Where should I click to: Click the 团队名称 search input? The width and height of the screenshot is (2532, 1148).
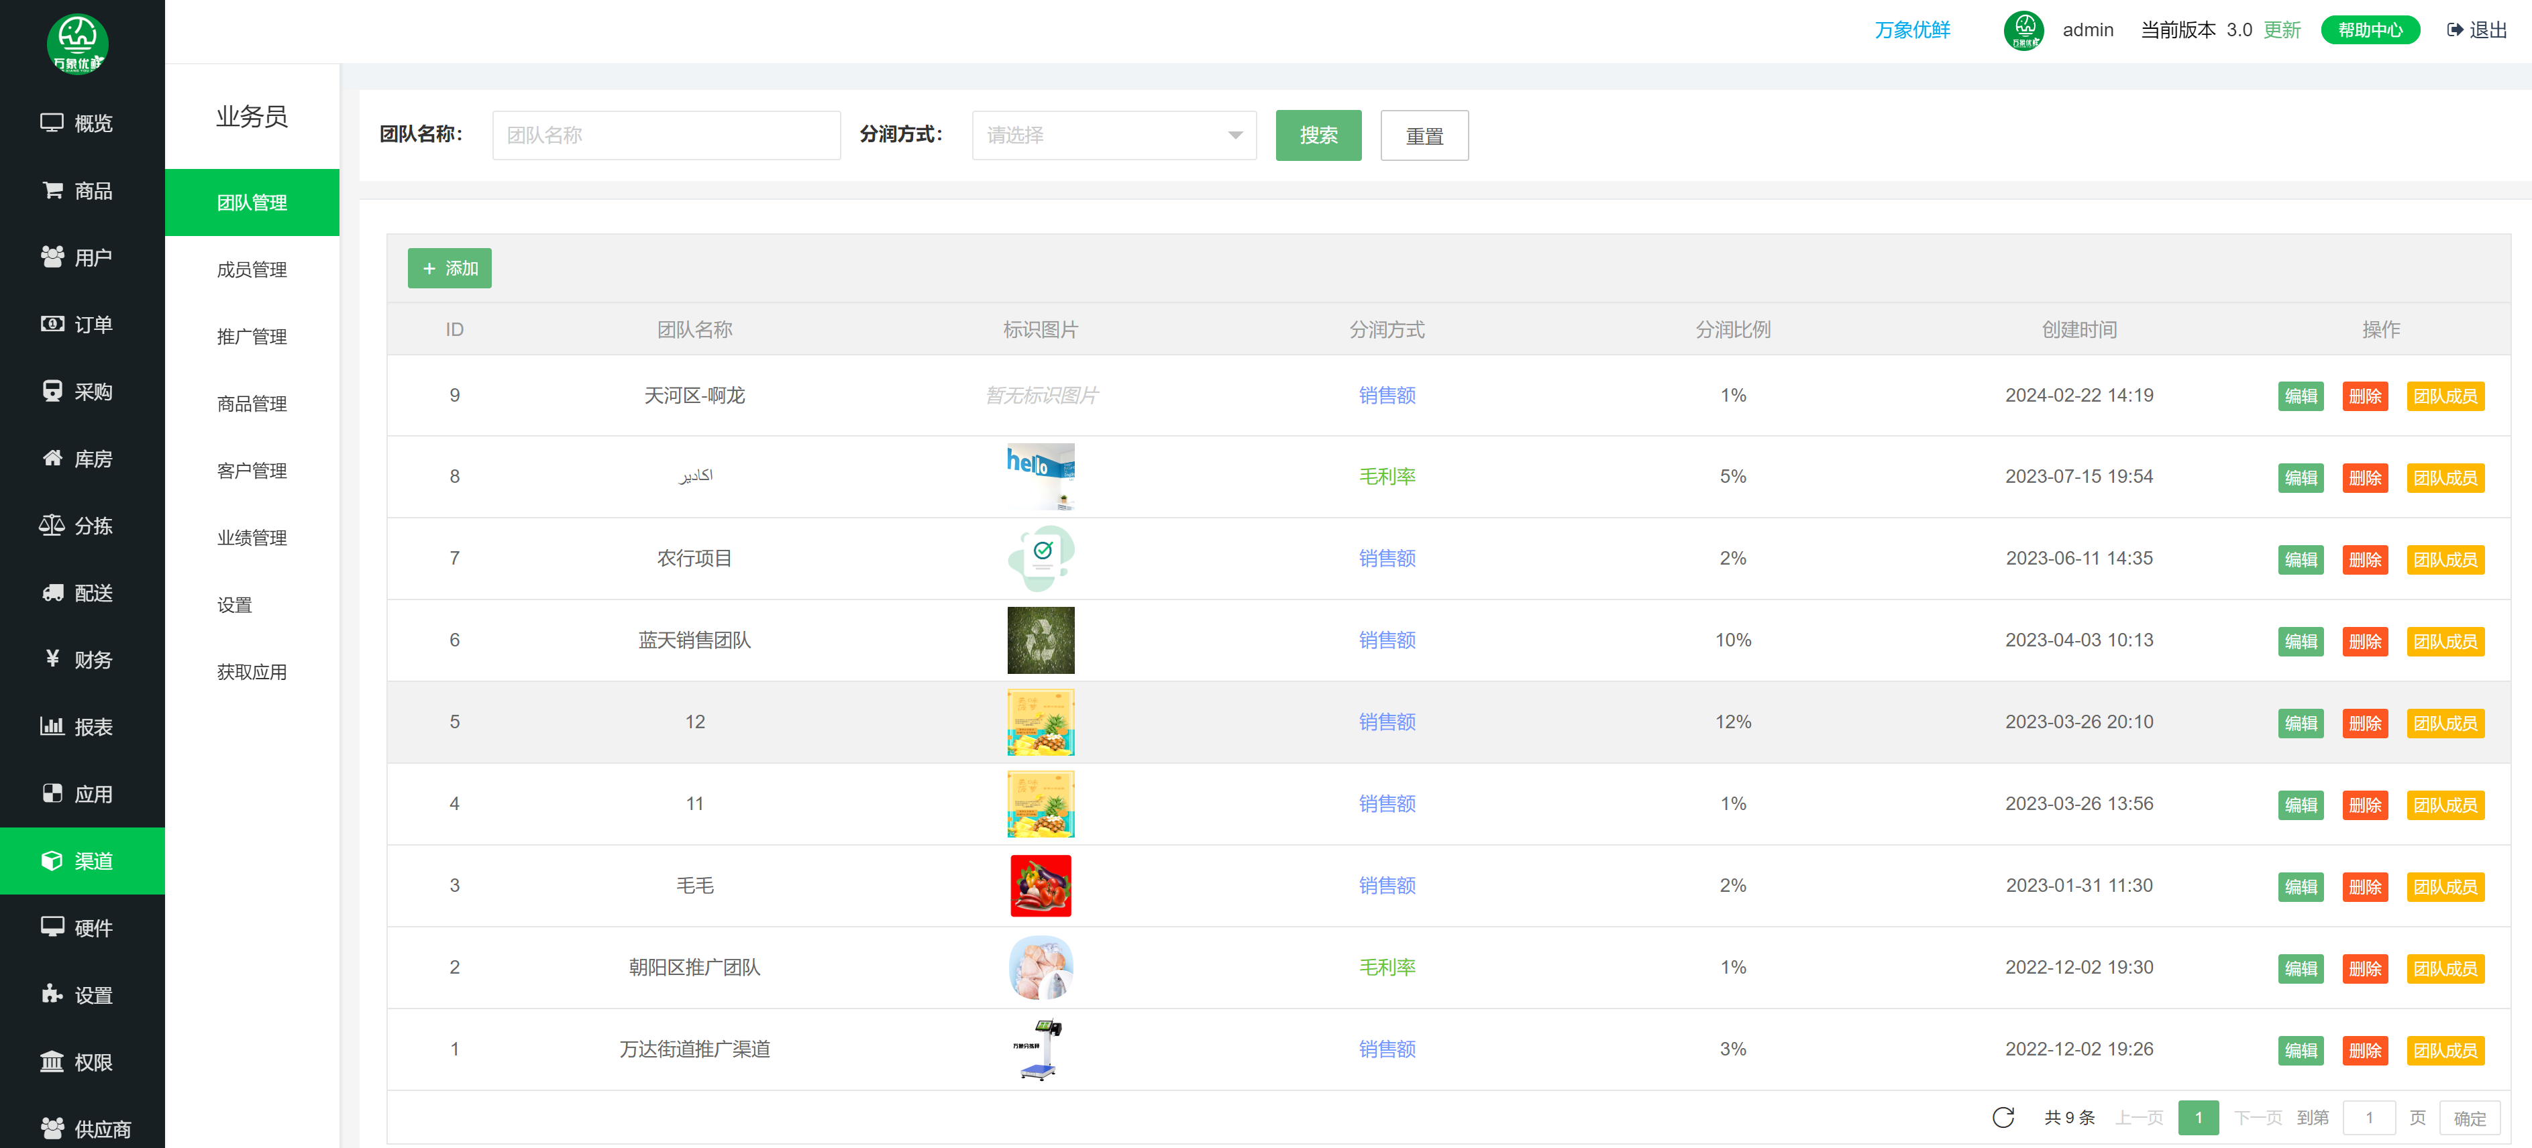pos(666,135)
